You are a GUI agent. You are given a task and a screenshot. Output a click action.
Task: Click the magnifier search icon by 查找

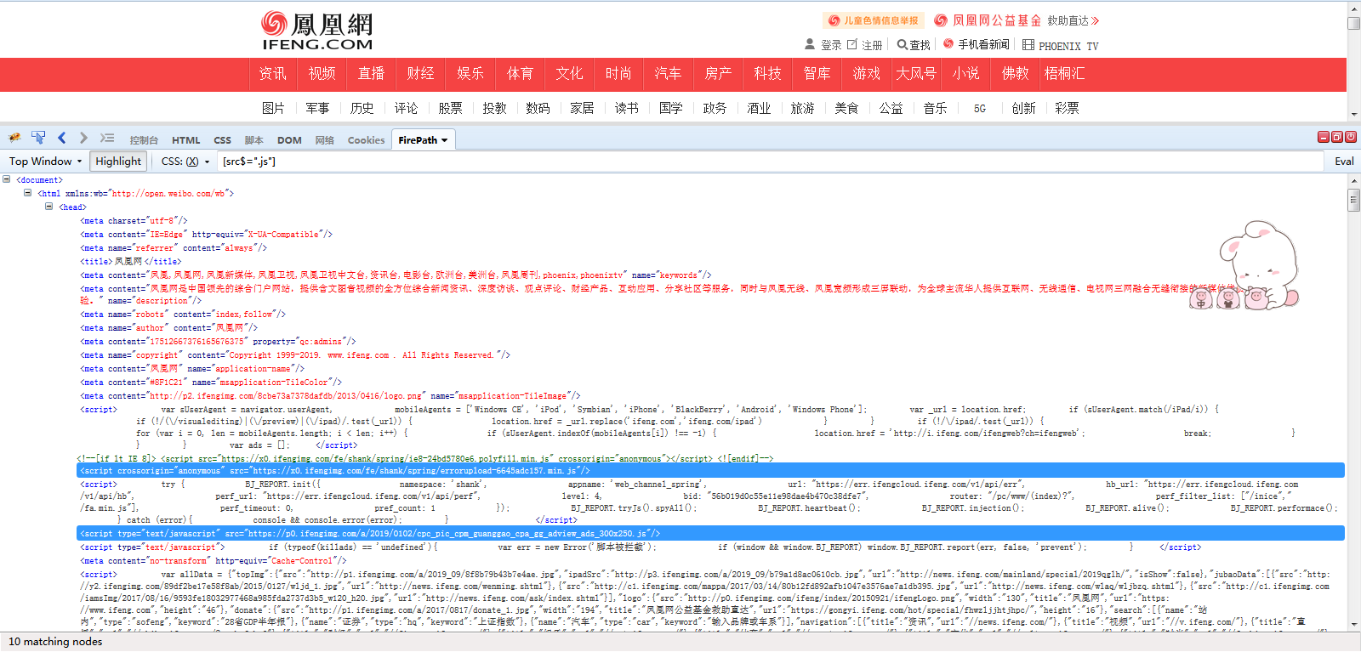(x=902, y=44)
